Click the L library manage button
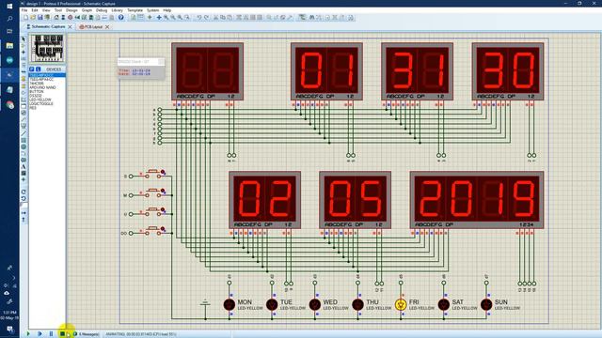Screen dimensions: 602x338 38,69
